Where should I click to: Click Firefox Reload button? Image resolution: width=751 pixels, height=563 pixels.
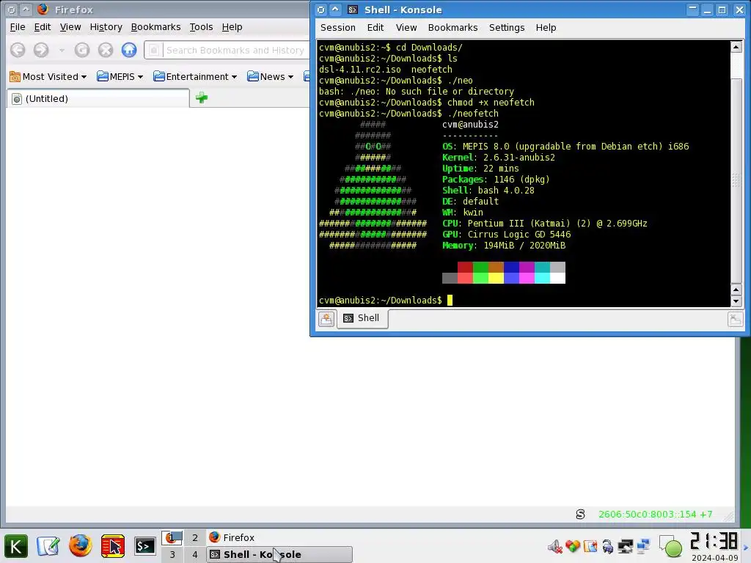coord(82,50)
